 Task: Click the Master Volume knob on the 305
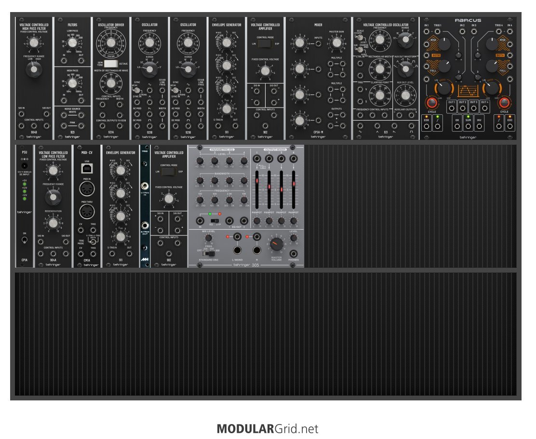(277, 244)
